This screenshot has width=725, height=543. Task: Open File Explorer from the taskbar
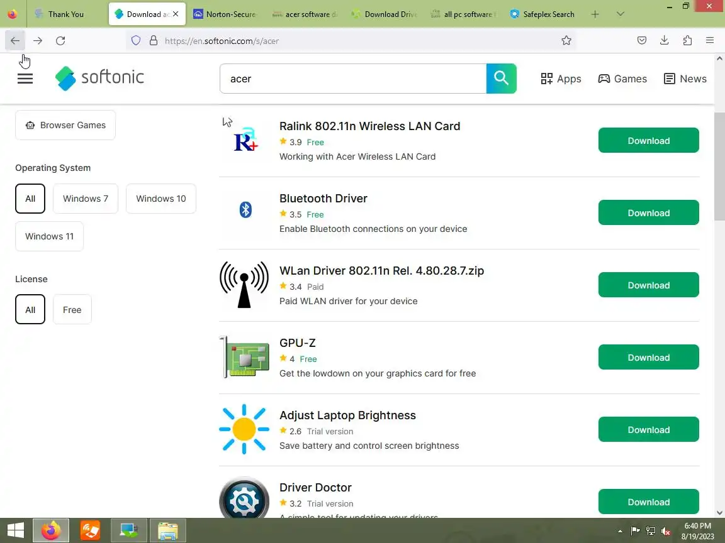coord(168,530)
